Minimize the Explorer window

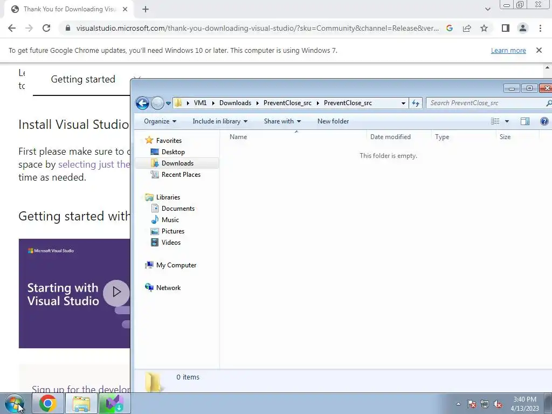(x=512, y=88)
